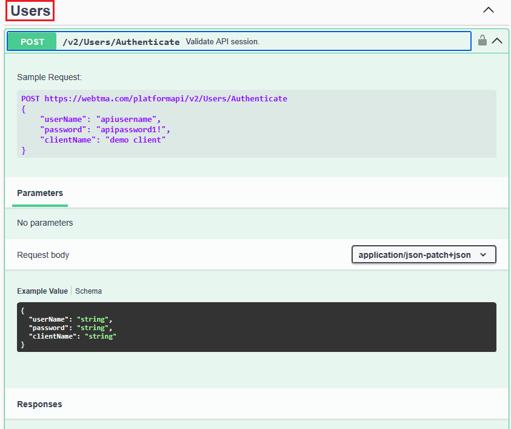Select the Example Value tab
Screen dimensions: 511x429
pyautogui.click(x=42, y=291)
